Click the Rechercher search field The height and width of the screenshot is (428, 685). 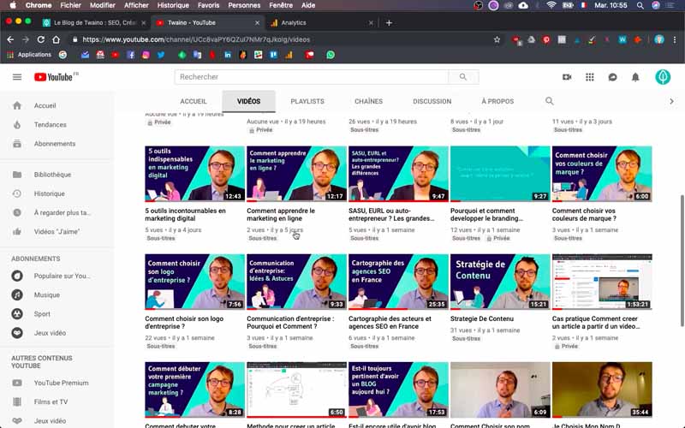(311, 77)
